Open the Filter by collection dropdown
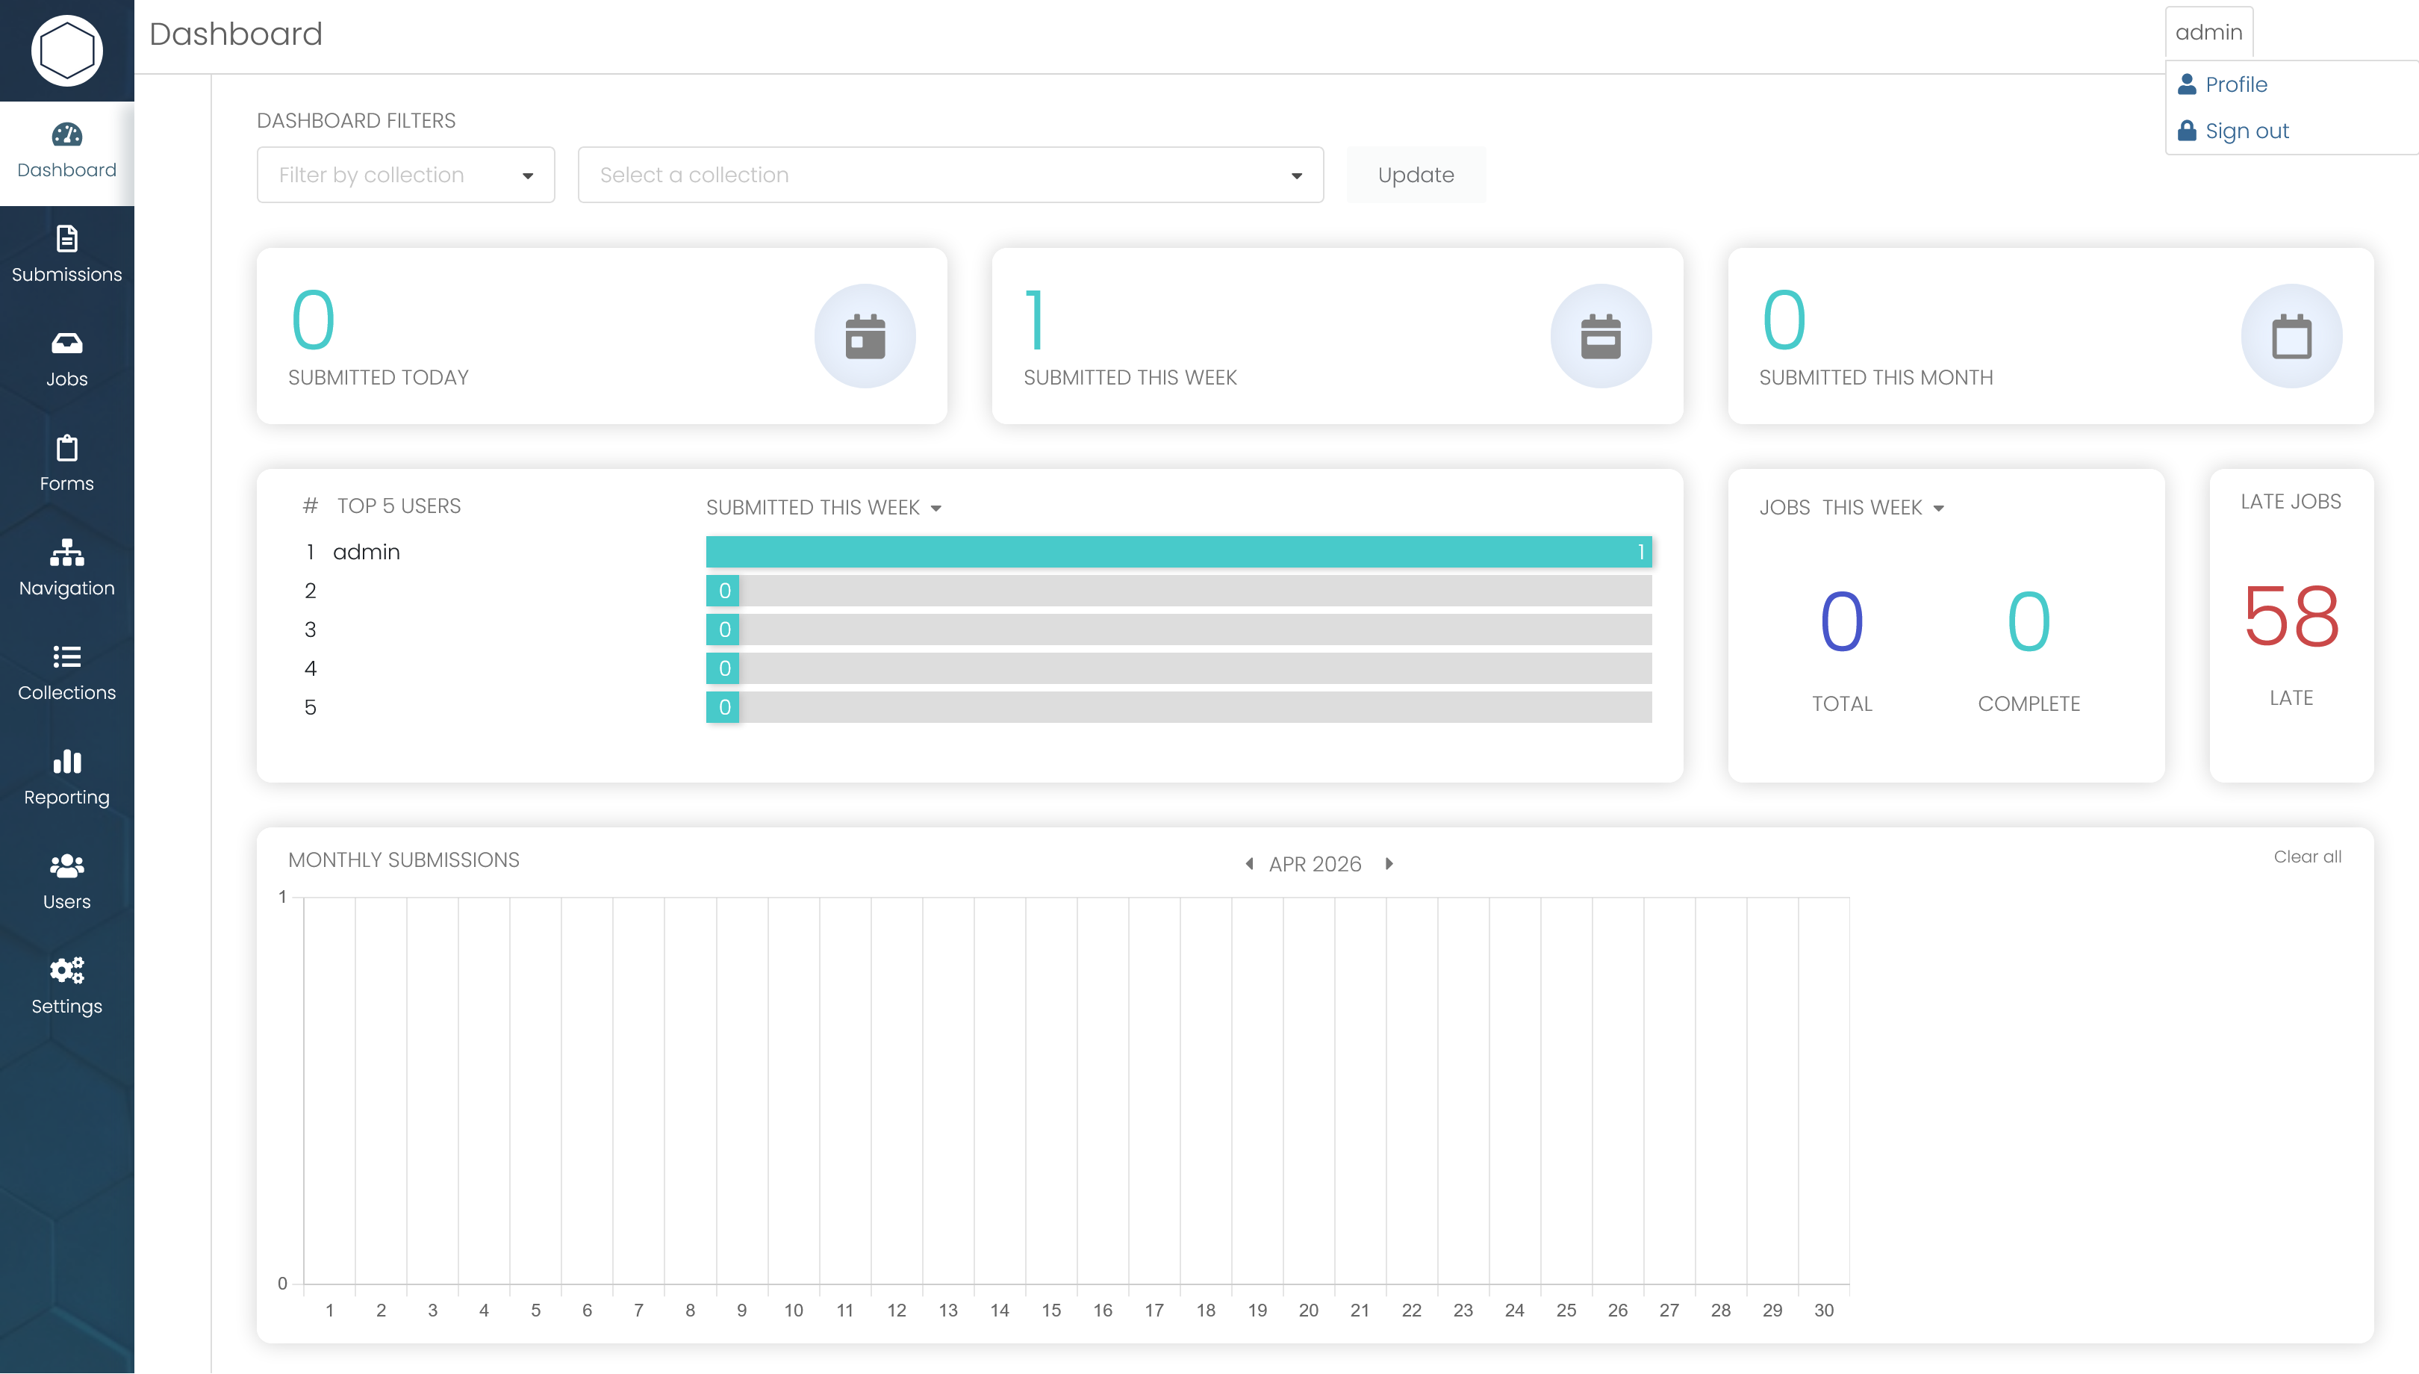 [x=405, y=175]
